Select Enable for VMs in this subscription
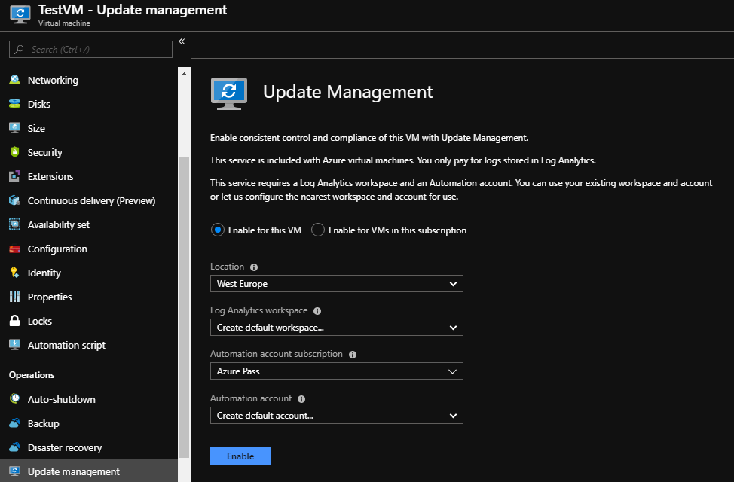This screenshot has height=482, width=734. pos(318,230)
